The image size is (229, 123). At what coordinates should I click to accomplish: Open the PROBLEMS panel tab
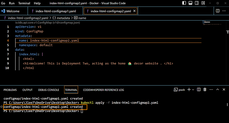click(x=10, y=90)
